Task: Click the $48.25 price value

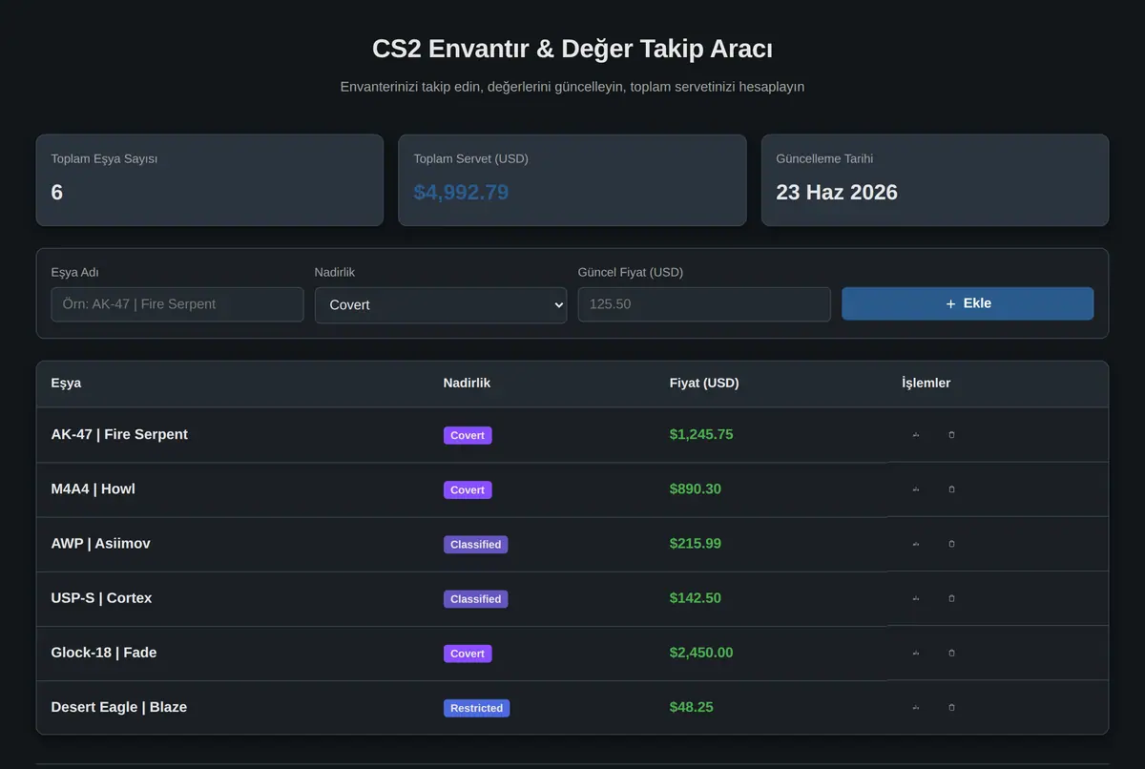Action: (692, 706)
